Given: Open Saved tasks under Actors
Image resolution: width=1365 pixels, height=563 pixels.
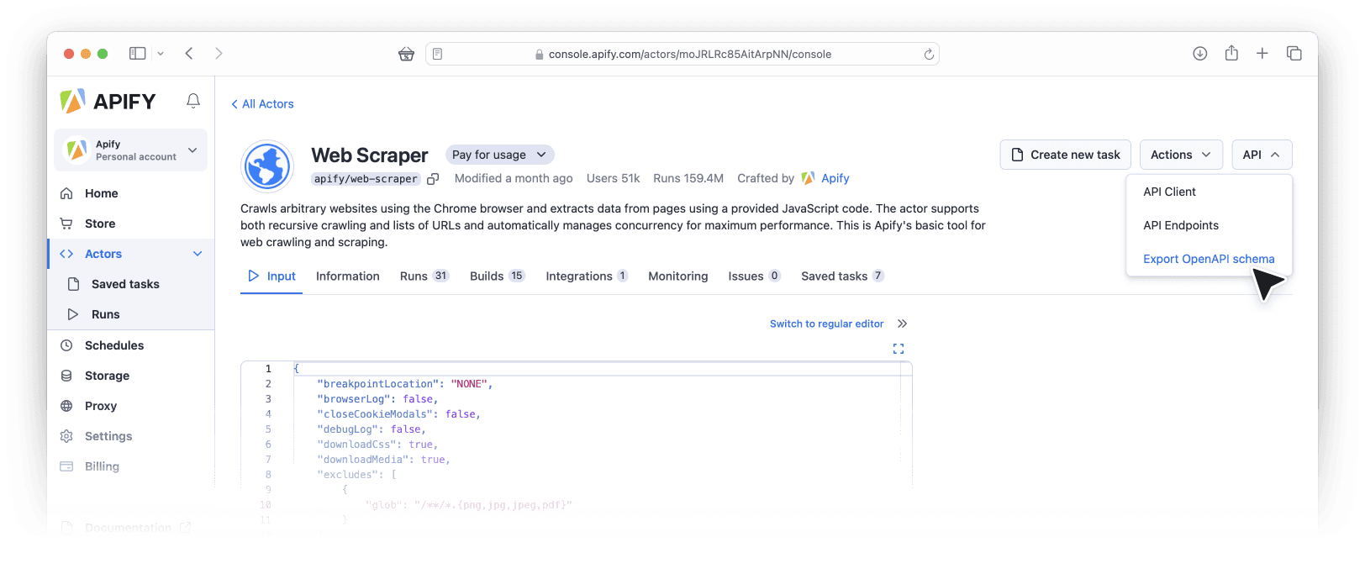Looking at the screenshot, I should point(131,284).
